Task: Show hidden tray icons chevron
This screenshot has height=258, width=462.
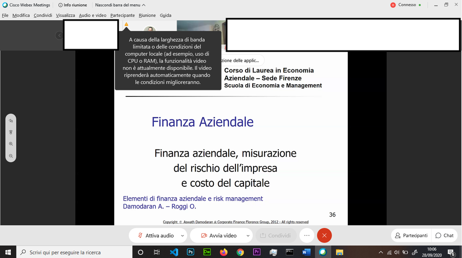Action: tap(381, 252)
